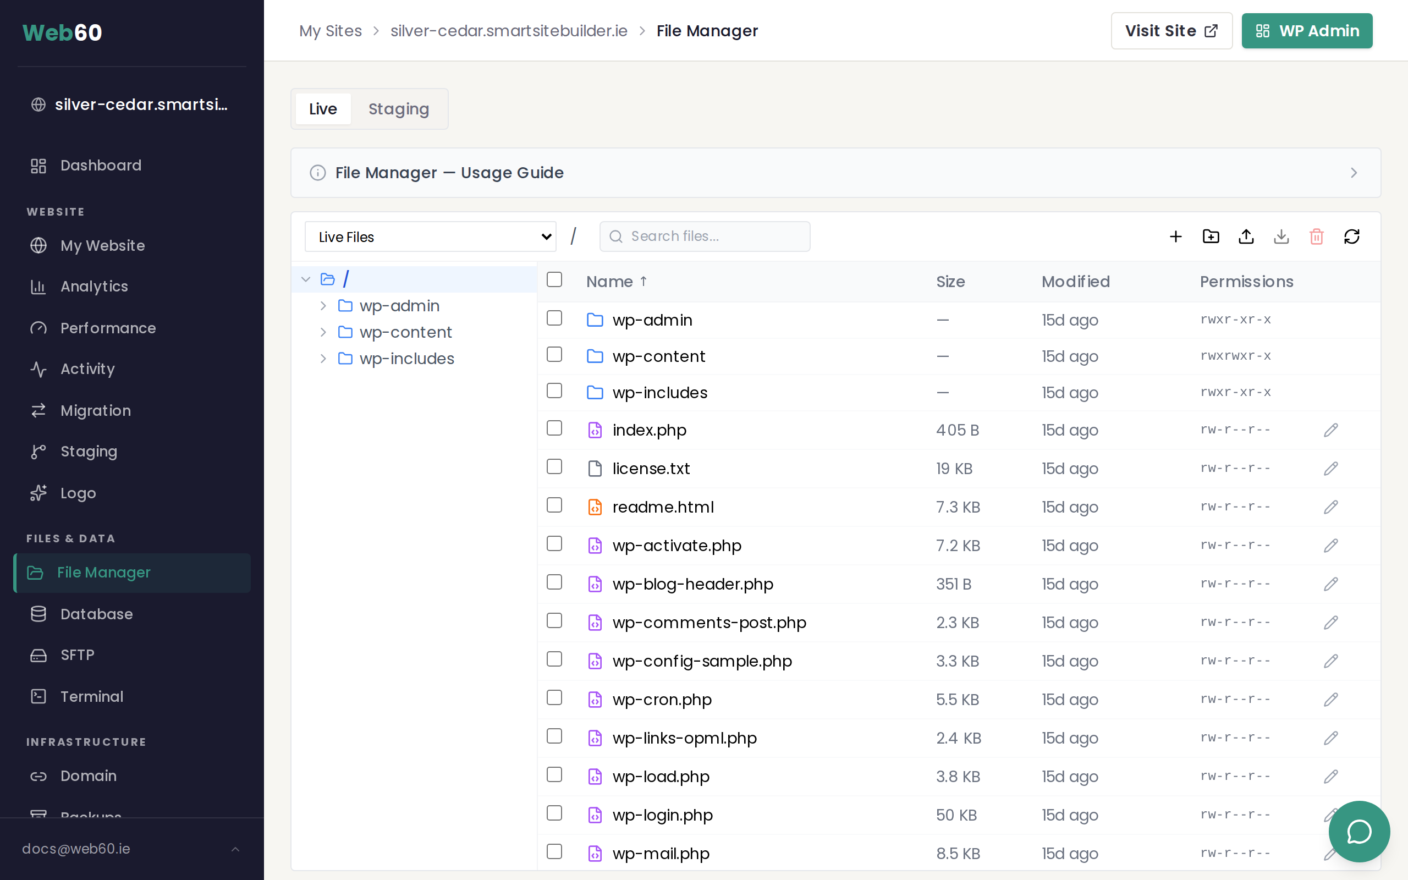The image size is (1408, 880).
Task: Click the add new file plus icon
Action: point(1175,237)
